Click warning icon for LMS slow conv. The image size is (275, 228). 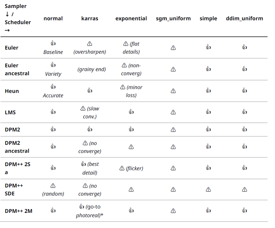pos(83,108)
